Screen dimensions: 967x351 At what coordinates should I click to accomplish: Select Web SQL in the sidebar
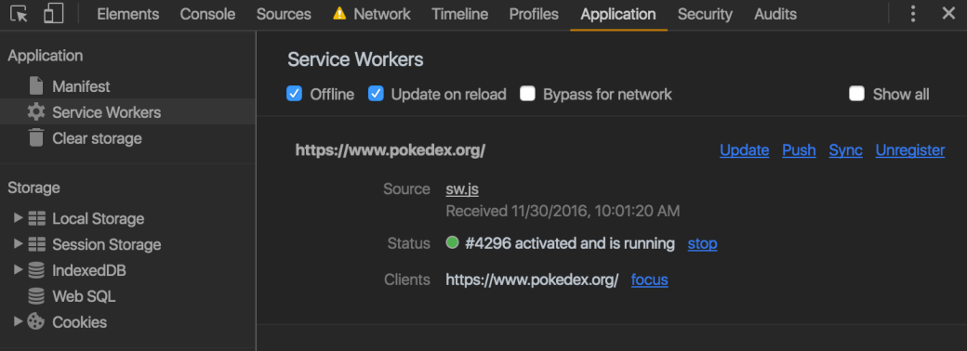(x=84, y=296)
